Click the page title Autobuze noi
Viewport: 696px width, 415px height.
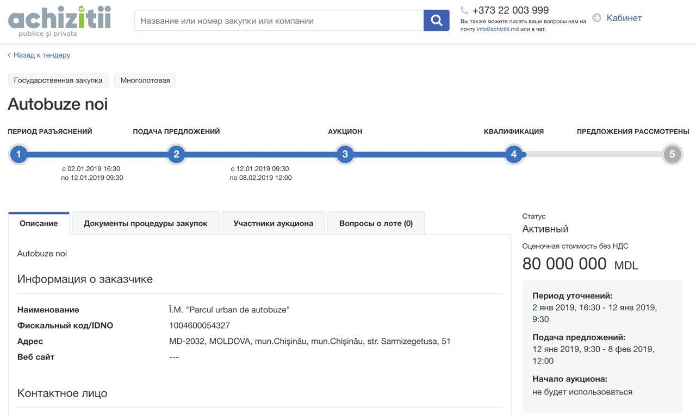coord(58,104)
